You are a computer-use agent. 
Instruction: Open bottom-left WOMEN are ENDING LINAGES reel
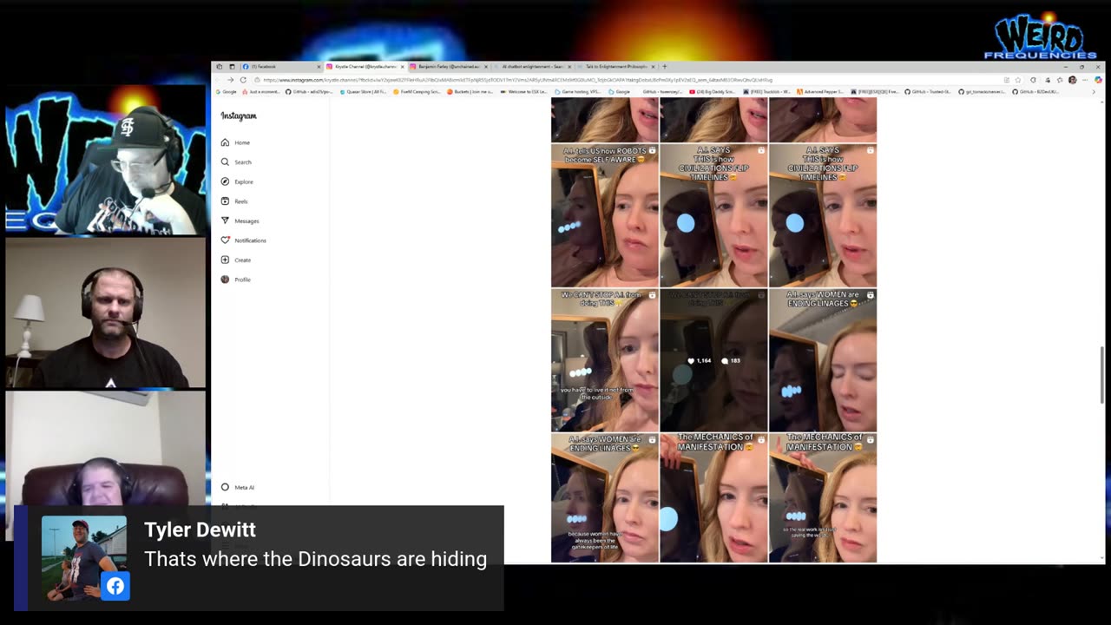[x=605, y=498]
